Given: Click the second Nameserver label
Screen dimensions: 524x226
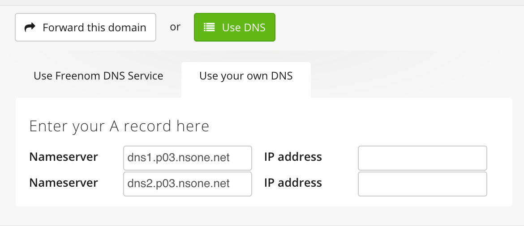Looking at the screenshot, I should coord(64,183).
